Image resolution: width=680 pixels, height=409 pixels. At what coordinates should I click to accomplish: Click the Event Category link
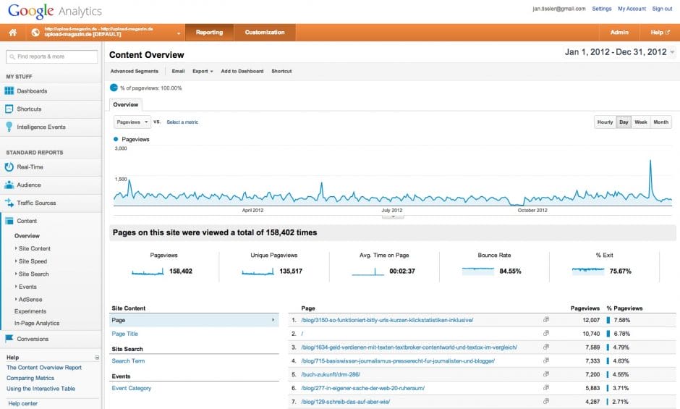(132, 388)
